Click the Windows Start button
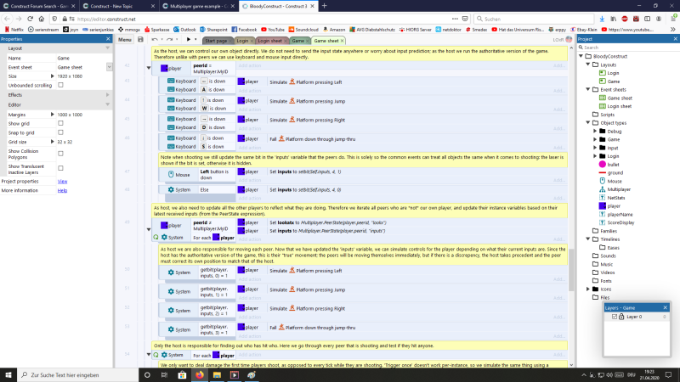680x382 pixels. click(x=8, y=374)
